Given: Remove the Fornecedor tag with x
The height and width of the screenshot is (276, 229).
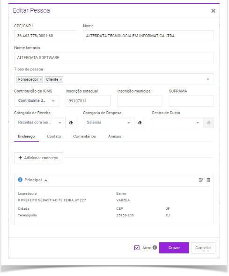Looking at the screenshot, I should point(41,80).
